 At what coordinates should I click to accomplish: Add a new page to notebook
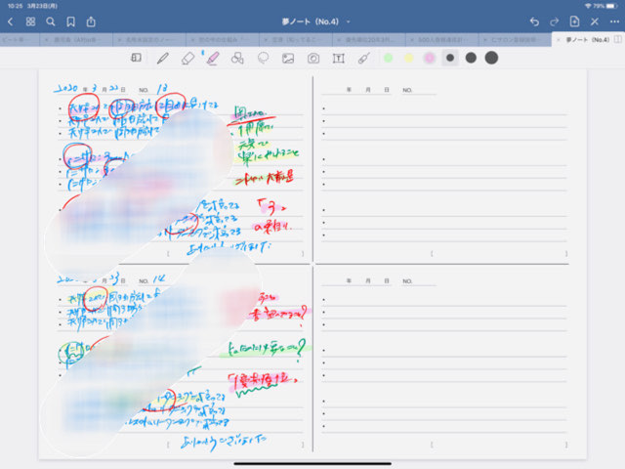[x=574, y=21]
